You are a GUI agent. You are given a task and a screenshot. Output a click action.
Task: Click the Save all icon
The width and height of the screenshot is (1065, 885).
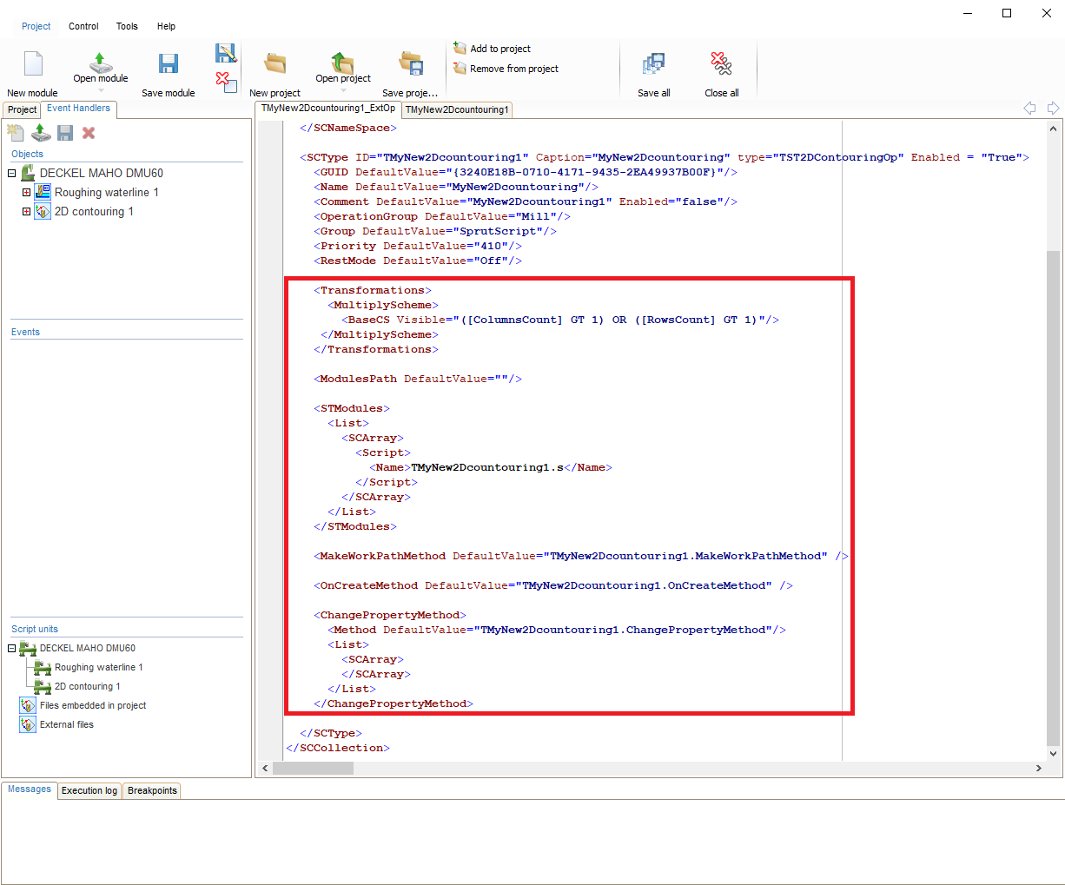653,64
